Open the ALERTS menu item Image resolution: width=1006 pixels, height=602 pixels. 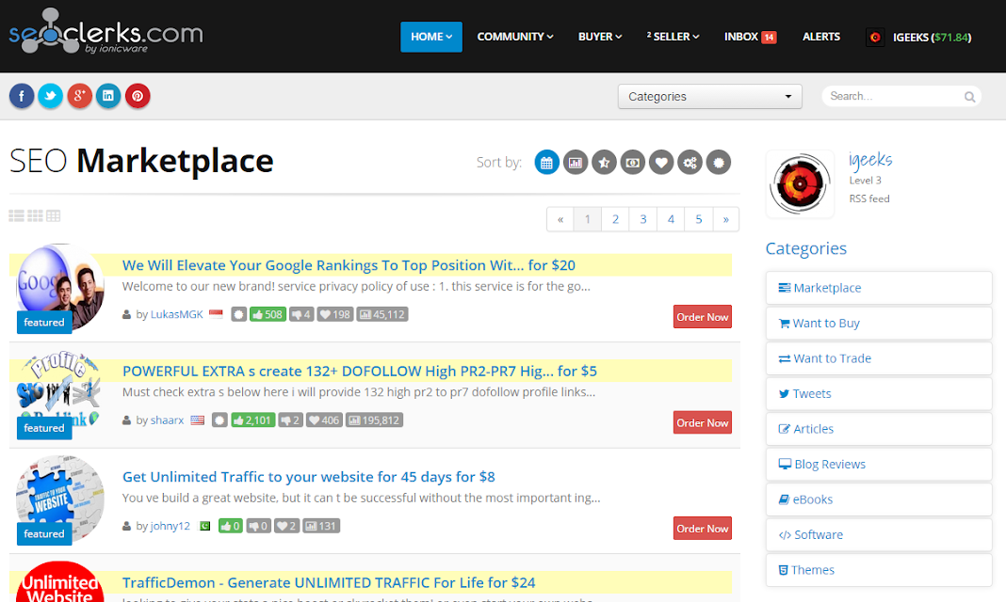[x=821, y=37]
